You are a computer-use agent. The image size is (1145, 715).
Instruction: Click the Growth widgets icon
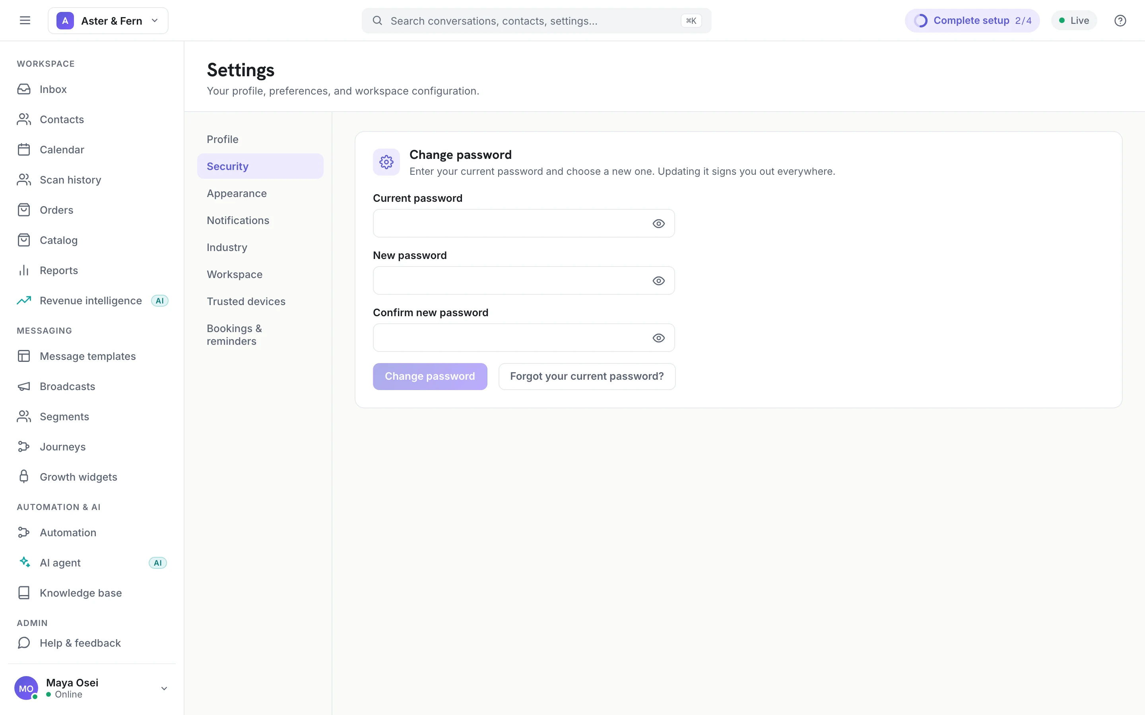24,477
